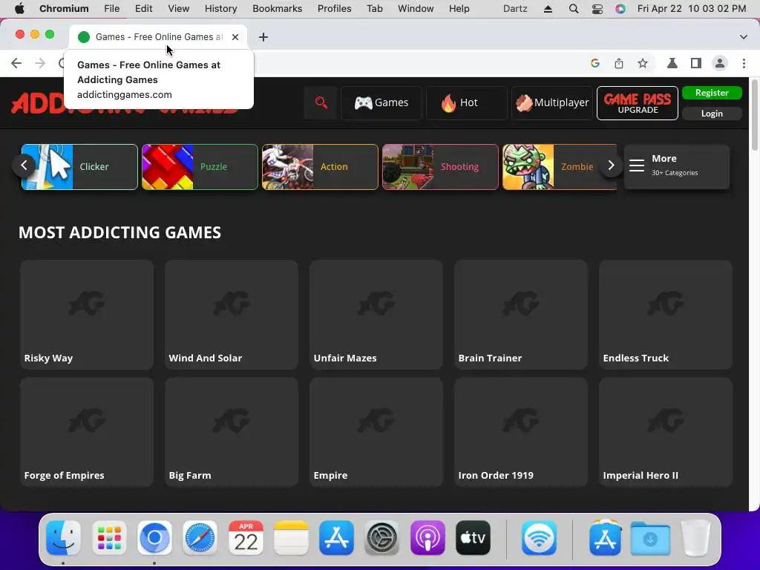Open the Endless Truck game
This screenshot has width=760, height=570.
[x=666, y=315]
